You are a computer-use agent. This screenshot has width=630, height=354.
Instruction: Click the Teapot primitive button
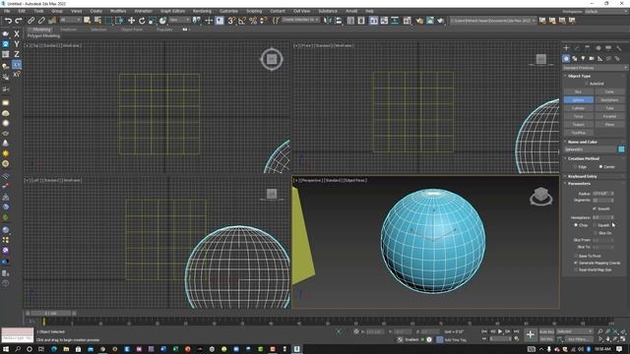pyautogui.click(x=578, y=125)
